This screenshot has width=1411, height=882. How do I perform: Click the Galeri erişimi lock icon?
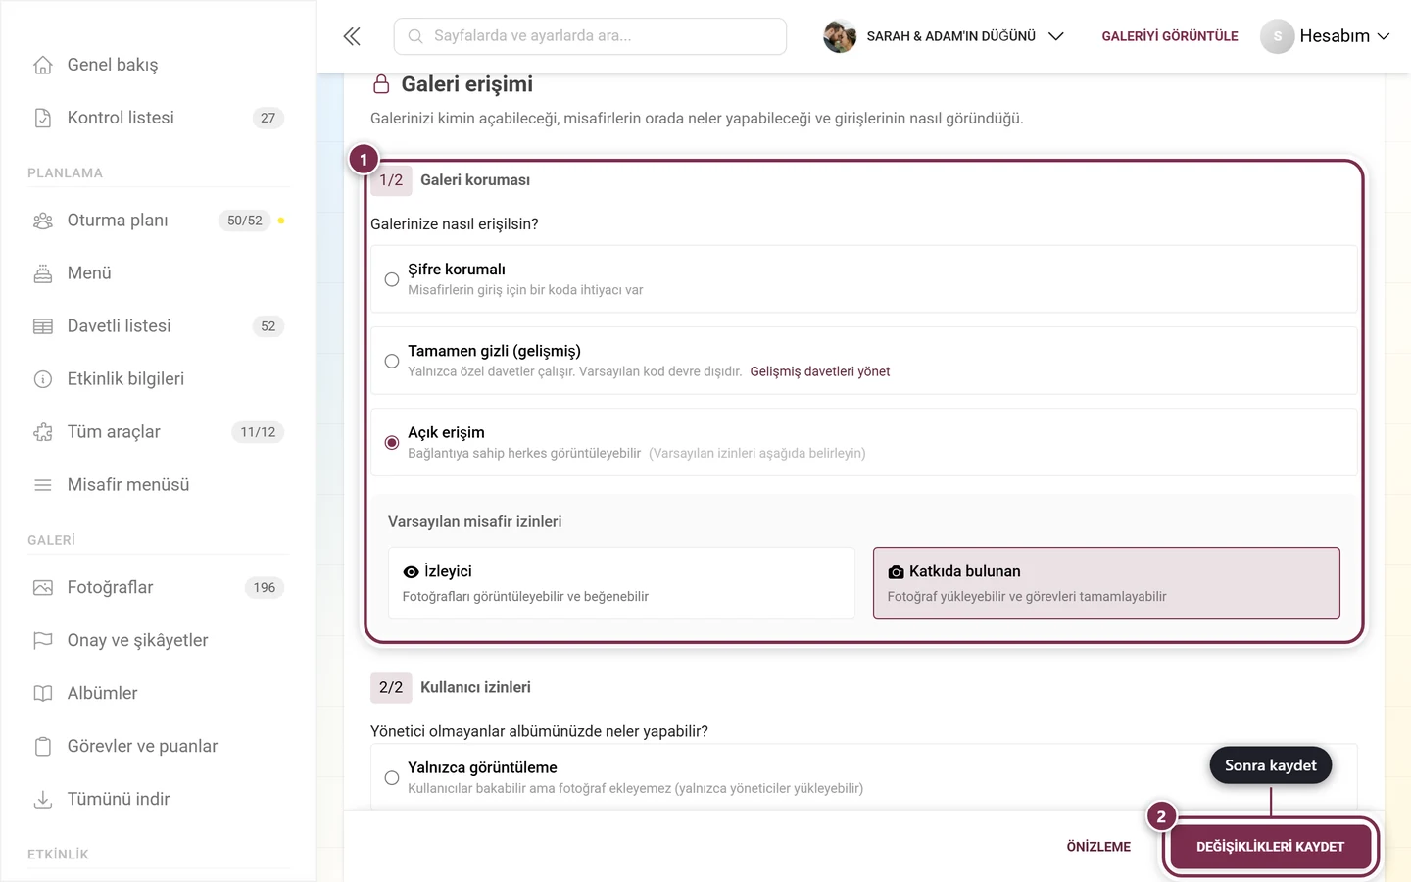(381, 84)
